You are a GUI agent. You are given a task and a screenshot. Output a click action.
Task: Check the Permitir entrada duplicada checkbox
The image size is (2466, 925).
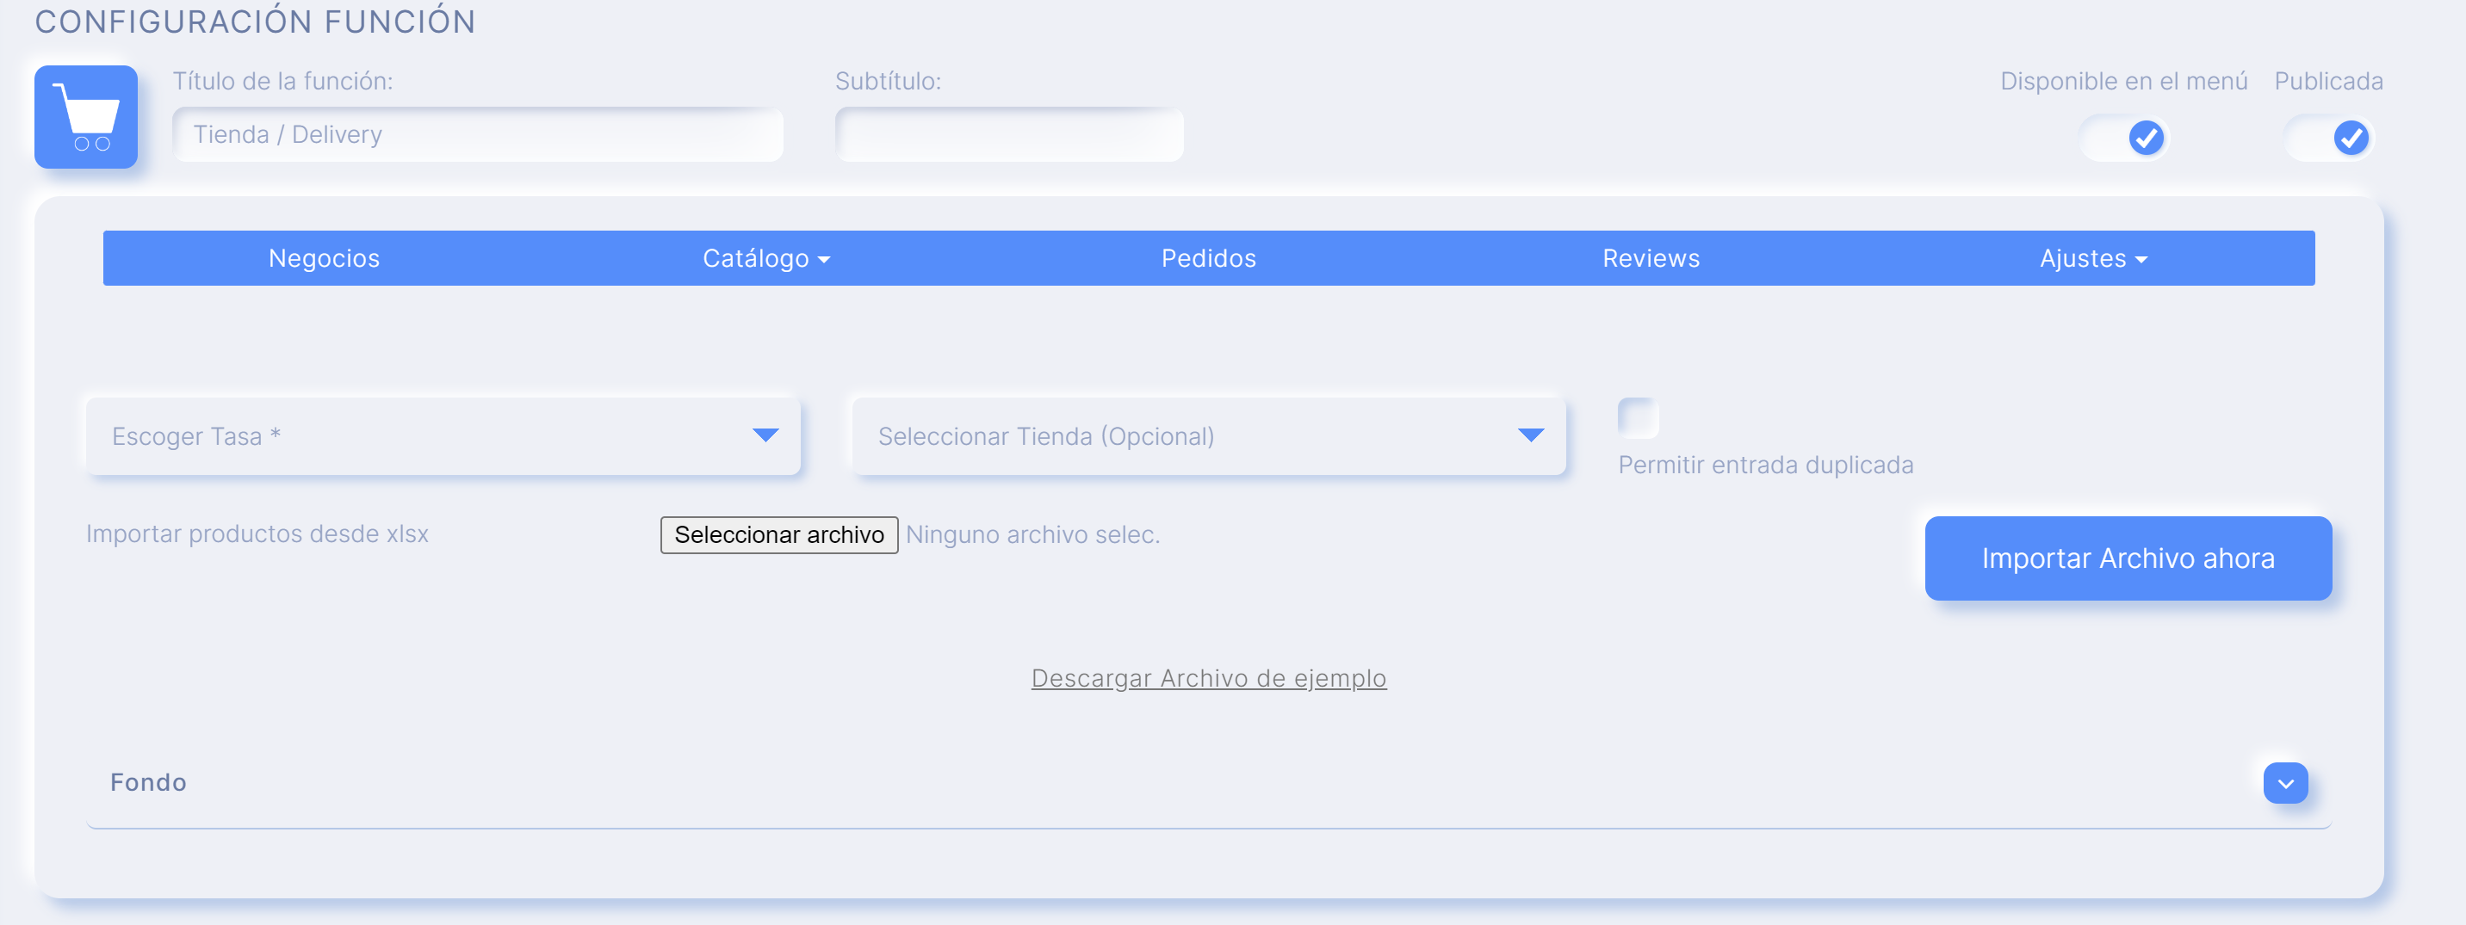[x=1638, y=418]
